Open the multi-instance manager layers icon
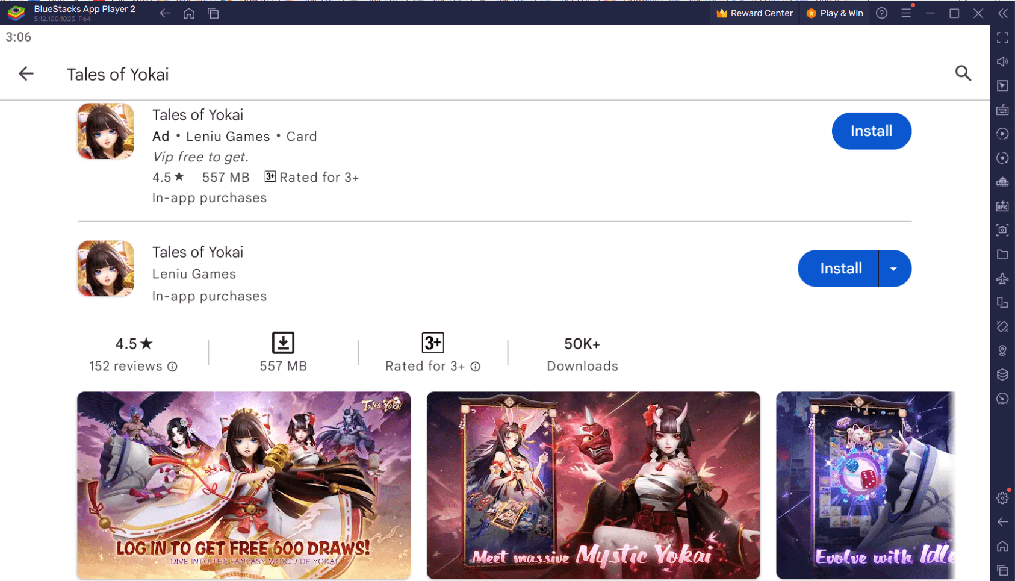 point(1002,374)
